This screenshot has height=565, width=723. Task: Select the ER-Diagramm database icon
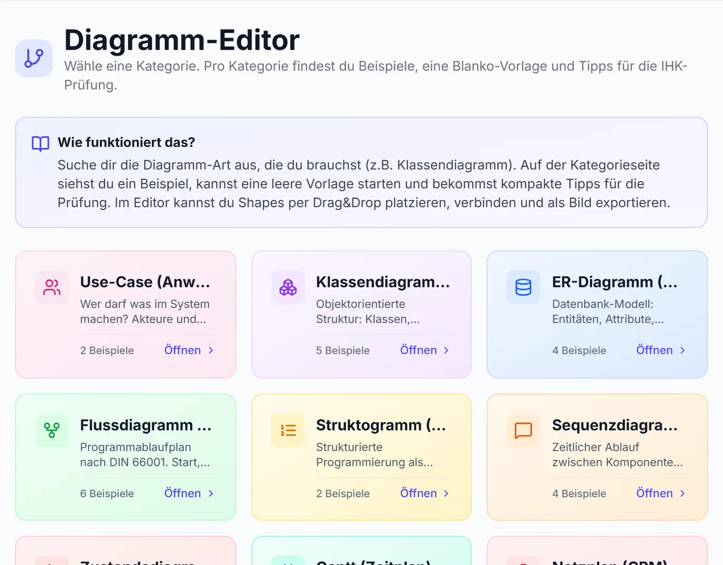click(524, 287)
